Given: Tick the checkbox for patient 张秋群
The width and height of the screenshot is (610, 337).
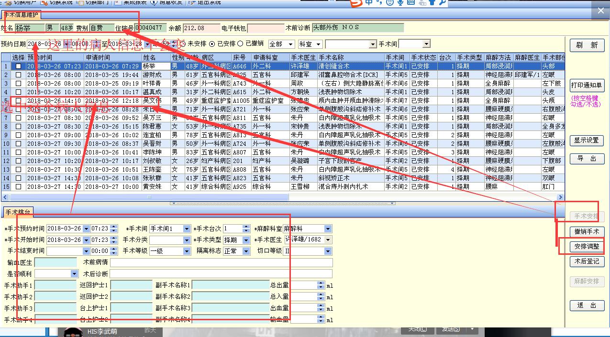Looking at the screenshot, I should (18, 178).
